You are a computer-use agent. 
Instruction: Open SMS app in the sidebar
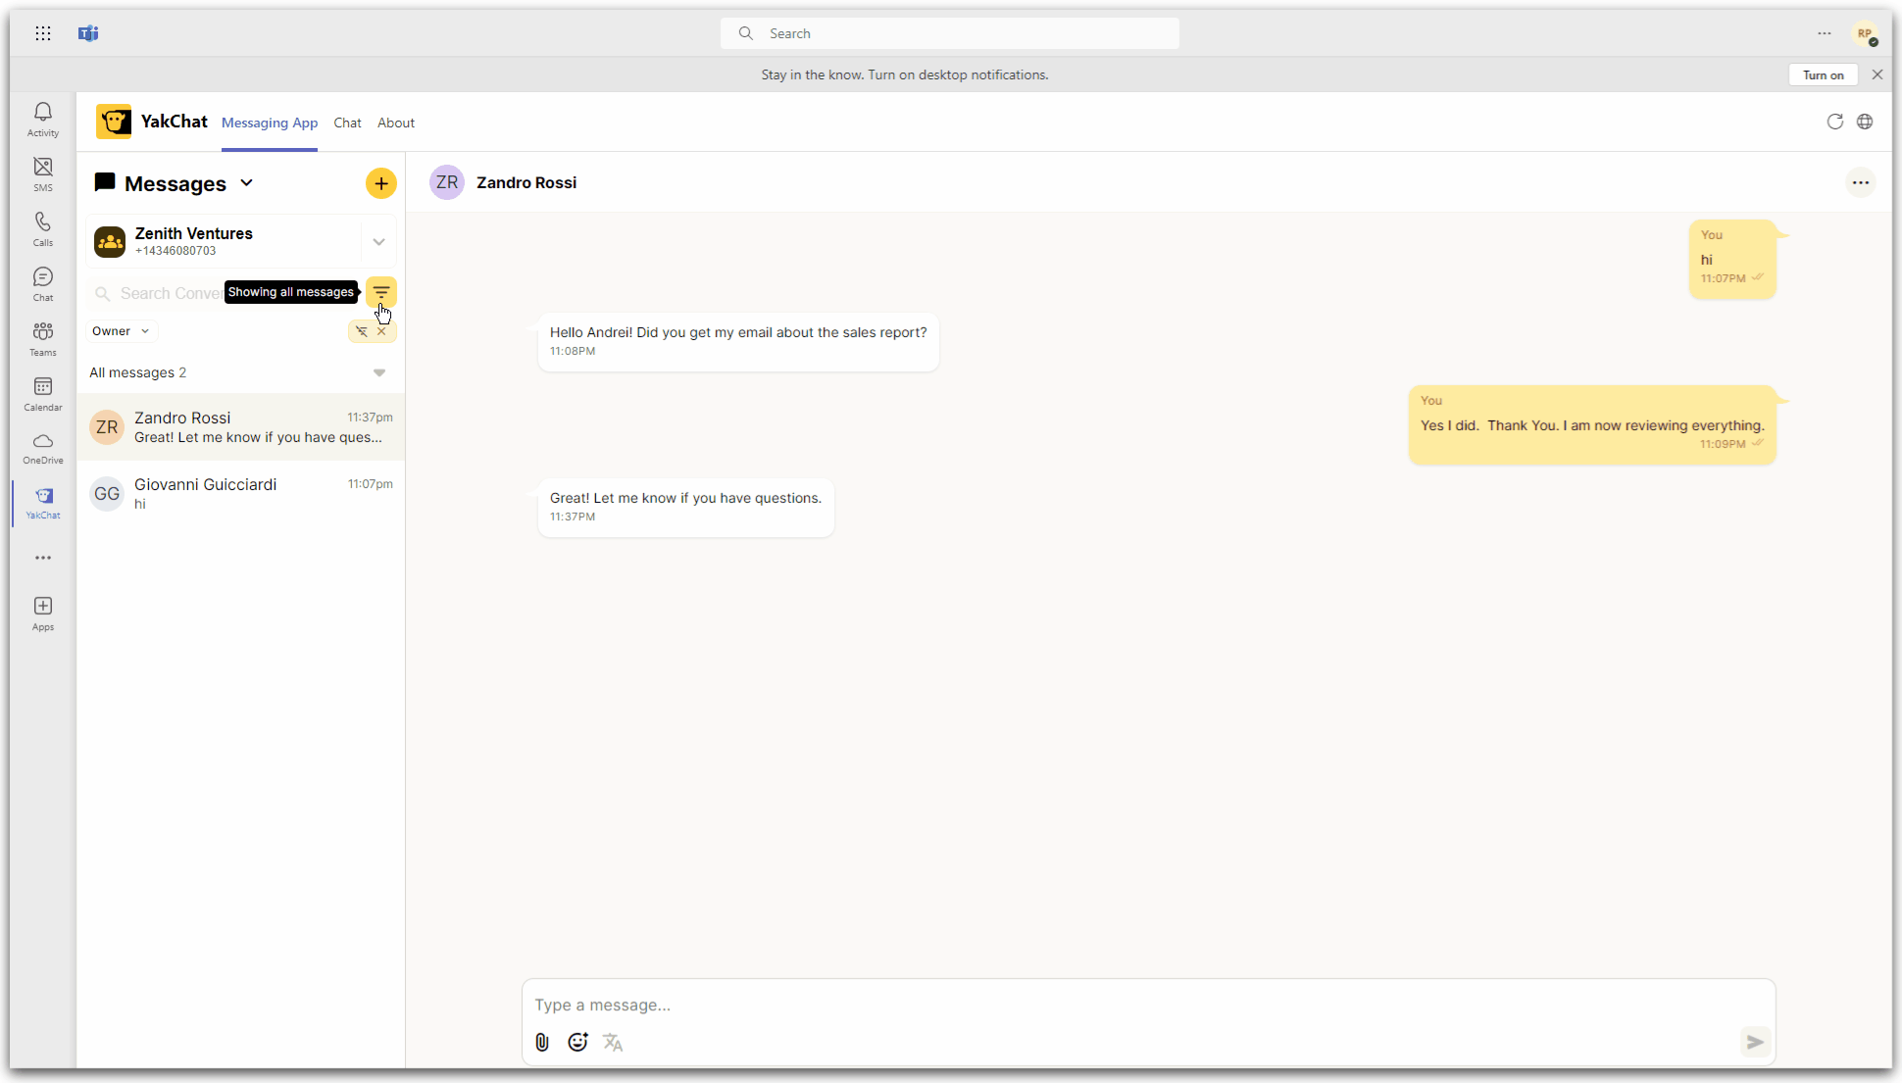pos(43,174)
